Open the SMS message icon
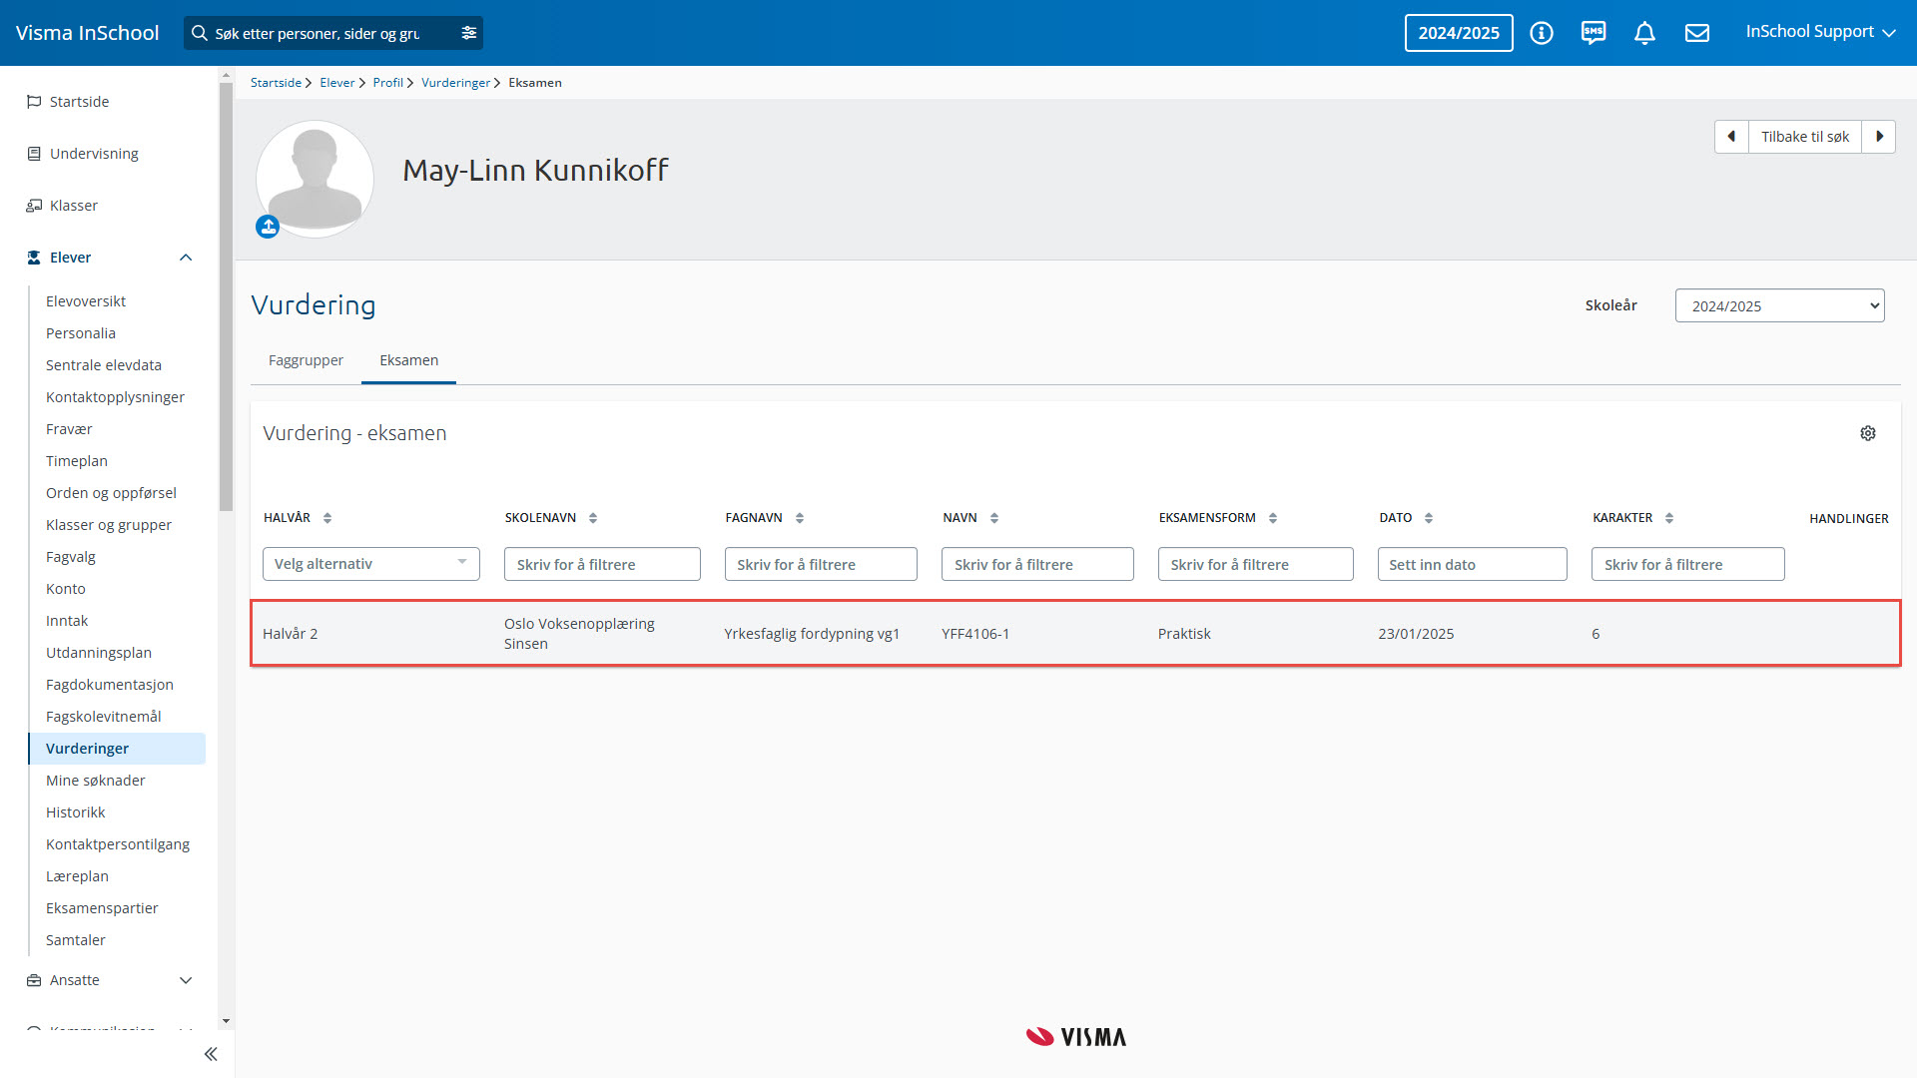The height and width of the screenshot is (1078, 1917). 1593,33
